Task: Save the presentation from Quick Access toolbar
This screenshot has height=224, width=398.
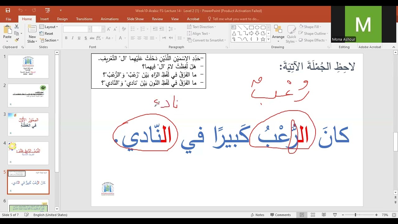Action: tap(8, 10)
